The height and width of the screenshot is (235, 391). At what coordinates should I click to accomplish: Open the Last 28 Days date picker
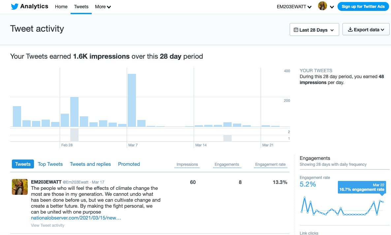314,30
